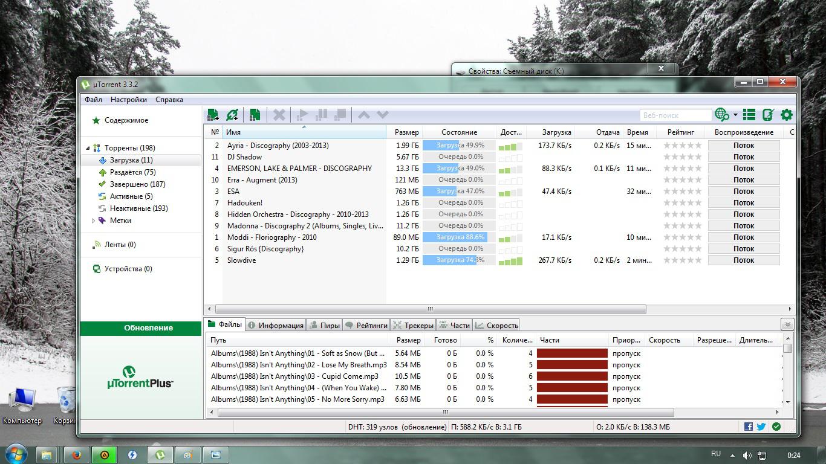Click the Pause torrent toolbar icon
The width and height of the screenshot is (826, 464).
[322, 115]
